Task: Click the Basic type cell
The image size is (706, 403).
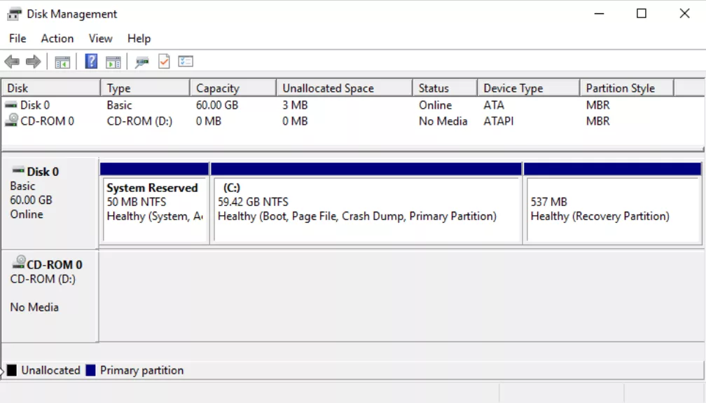Action: (119, 105)
